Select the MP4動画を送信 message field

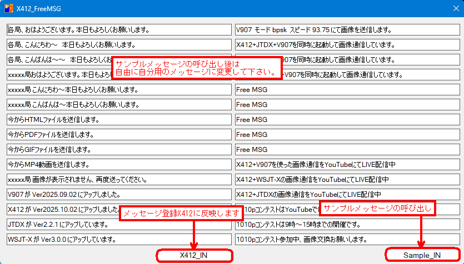[119, 164]
